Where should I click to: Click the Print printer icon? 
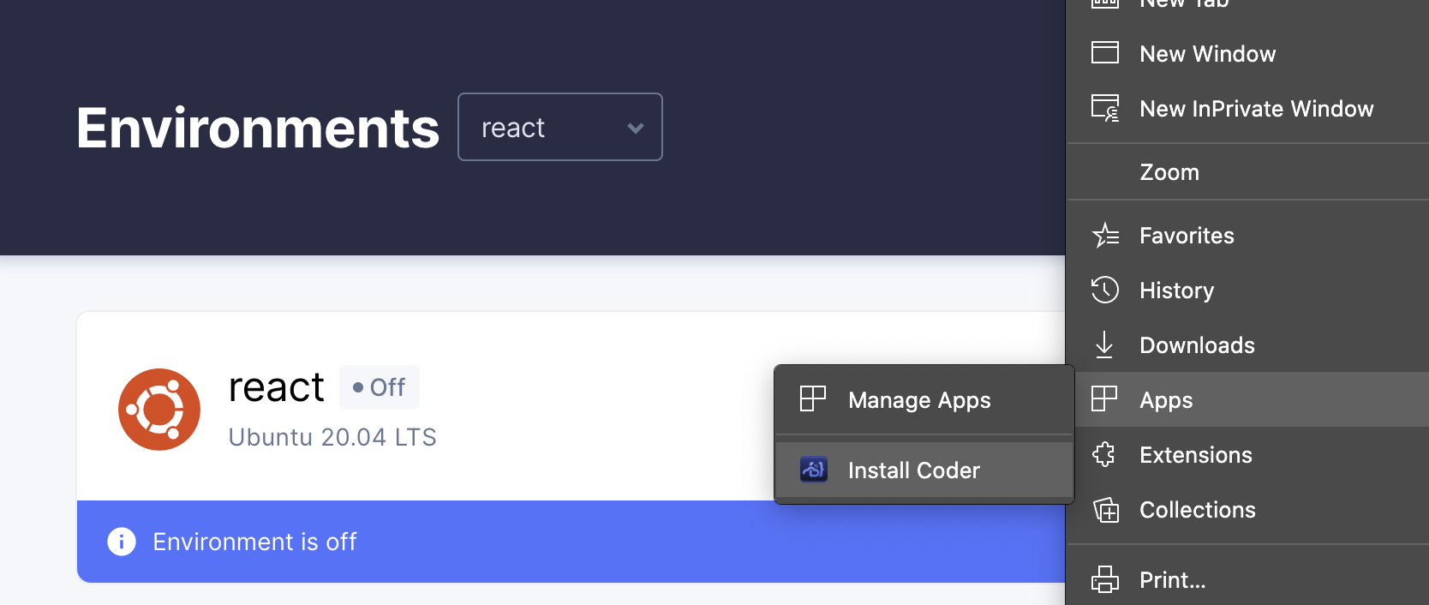click(x=1105, y=579)
